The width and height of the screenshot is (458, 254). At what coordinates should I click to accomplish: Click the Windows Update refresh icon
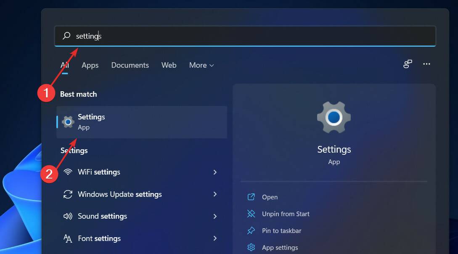click(x=68, y=194)
